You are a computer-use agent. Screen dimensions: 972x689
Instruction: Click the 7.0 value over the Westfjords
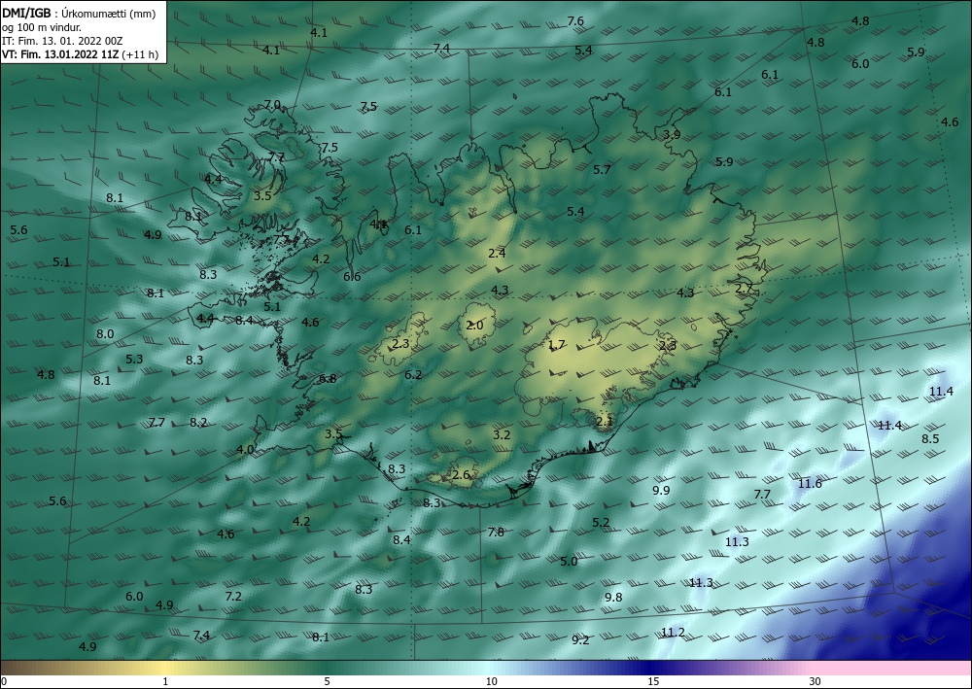[x=272, y=105]
